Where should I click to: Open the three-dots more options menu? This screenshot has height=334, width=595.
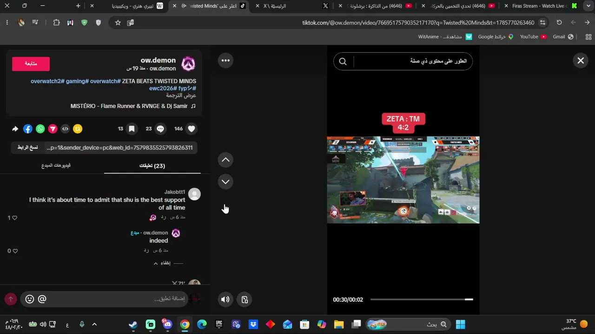pyautogui.click(x=225, y=60)
